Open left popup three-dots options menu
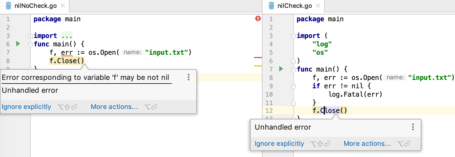Image resolution: width=455 pixels, height=157 pixels. pyautogui.click(x=189, y=77)
